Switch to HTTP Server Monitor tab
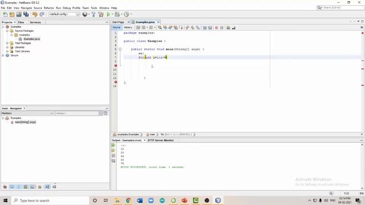This screenshot has width=365, height=205. point(161,141)
